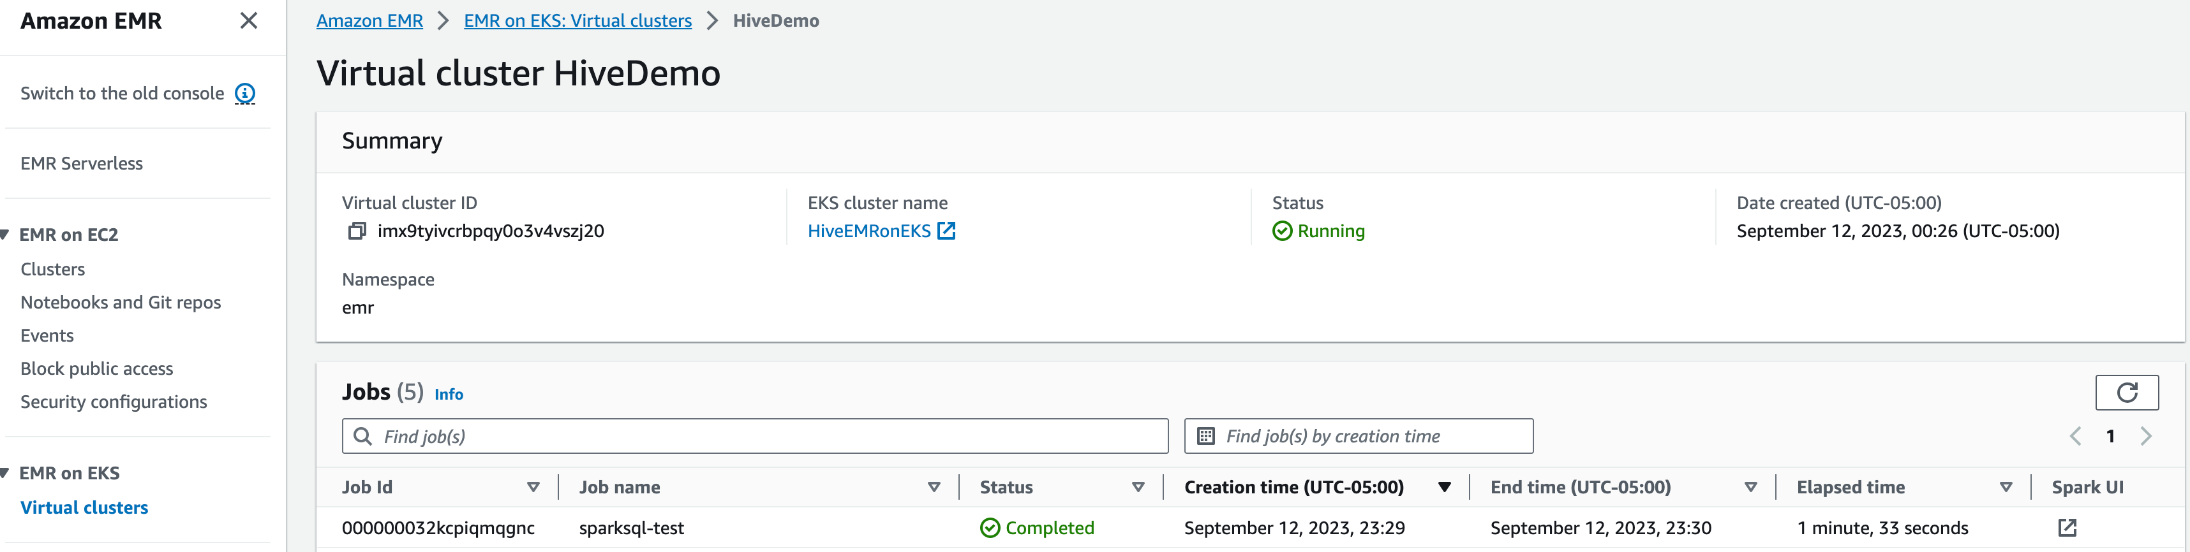Collapse the EMR on EC2 section
Screen dimensions: 2190x552
6,235
